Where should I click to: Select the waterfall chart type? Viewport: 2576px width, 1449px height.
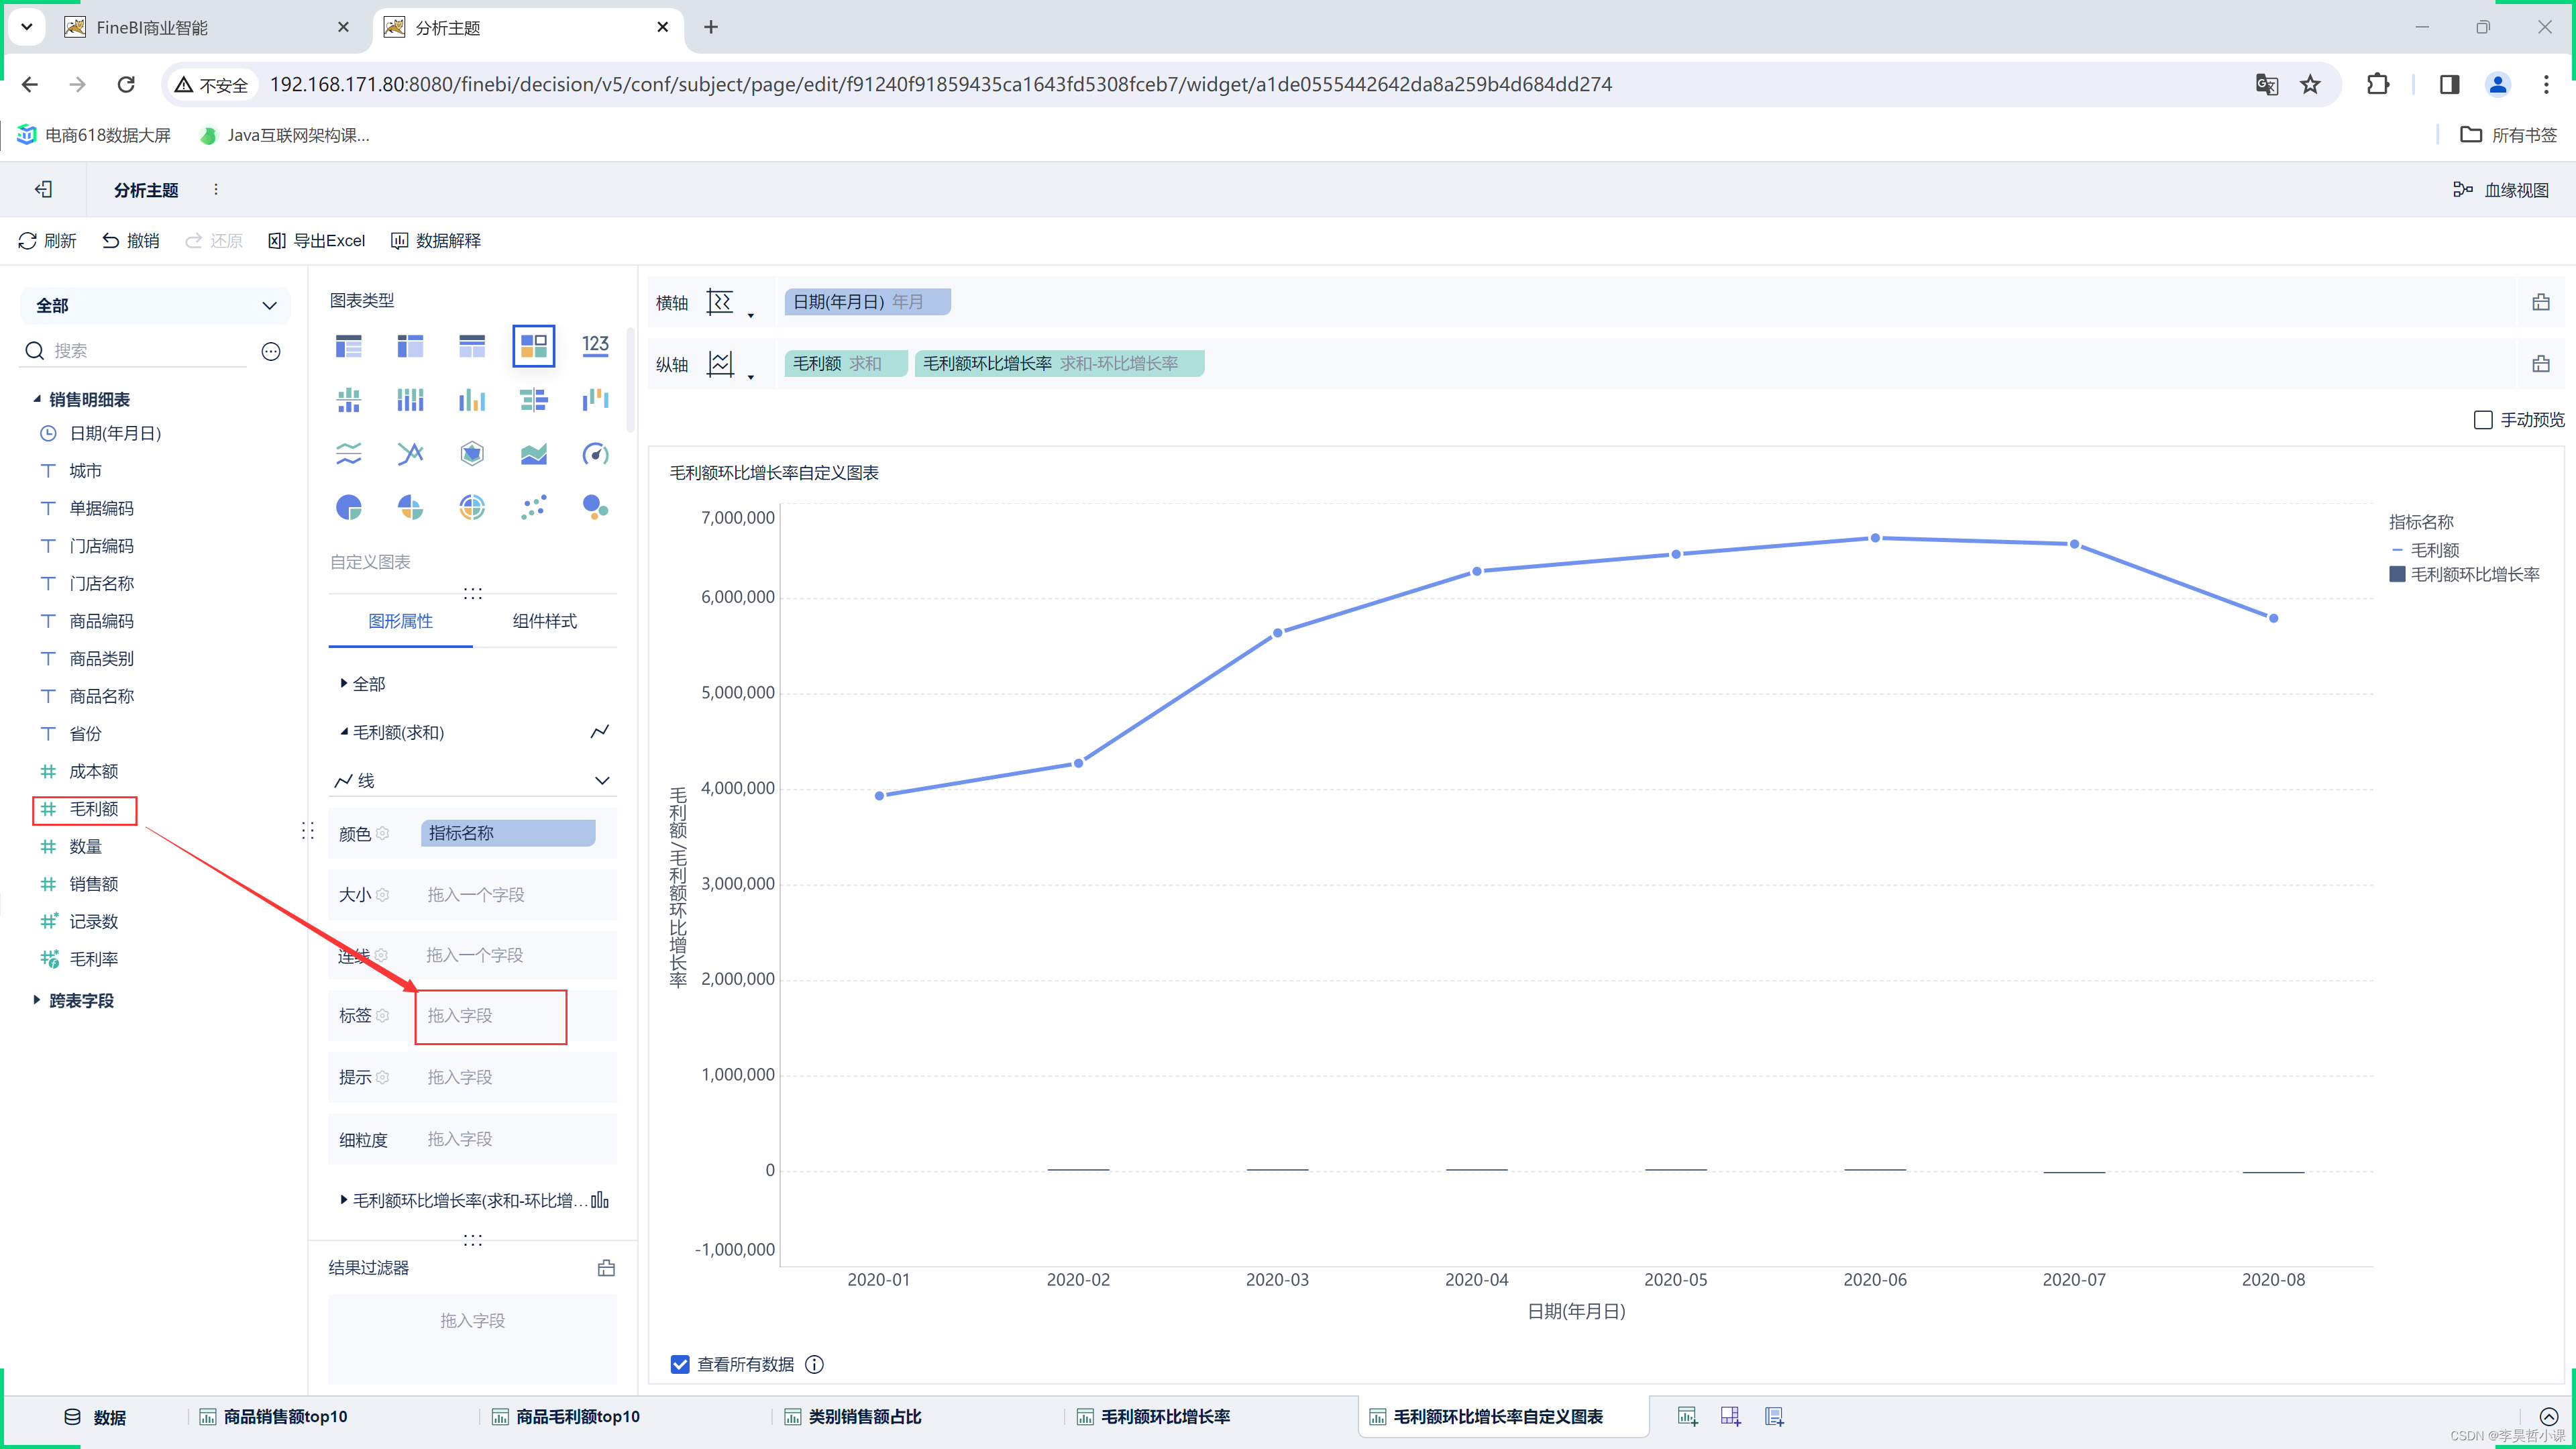[x=596, y=400]
